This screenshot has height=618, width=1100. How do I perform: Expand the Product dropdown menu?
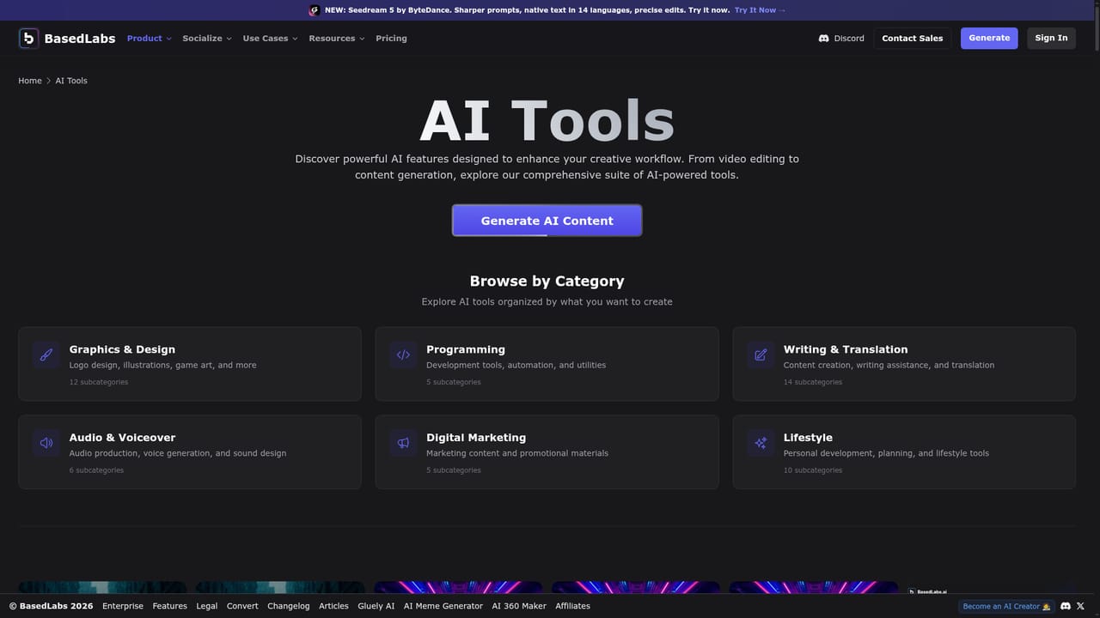tap(150, 39)
